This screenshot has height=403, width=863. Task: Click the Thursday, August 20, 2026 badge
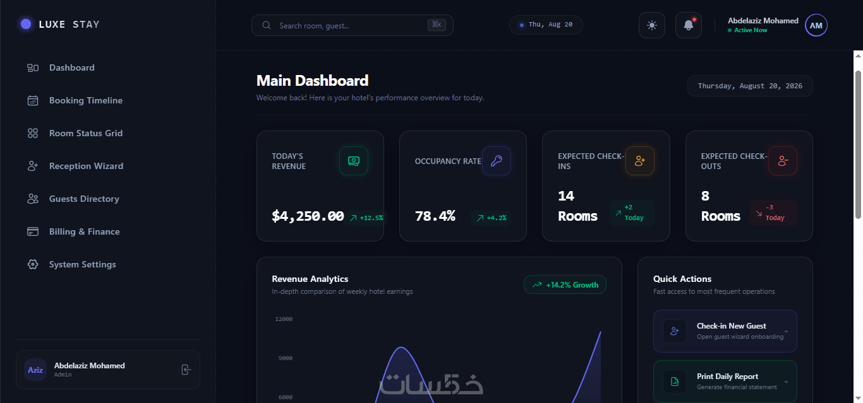pyautogui.click(x=750, y=86)
